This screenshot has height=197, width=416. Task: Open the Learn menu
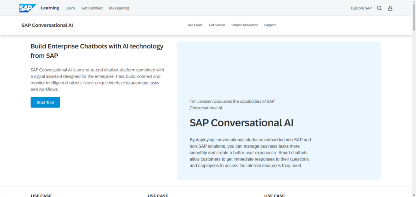[x=70, y=8]
